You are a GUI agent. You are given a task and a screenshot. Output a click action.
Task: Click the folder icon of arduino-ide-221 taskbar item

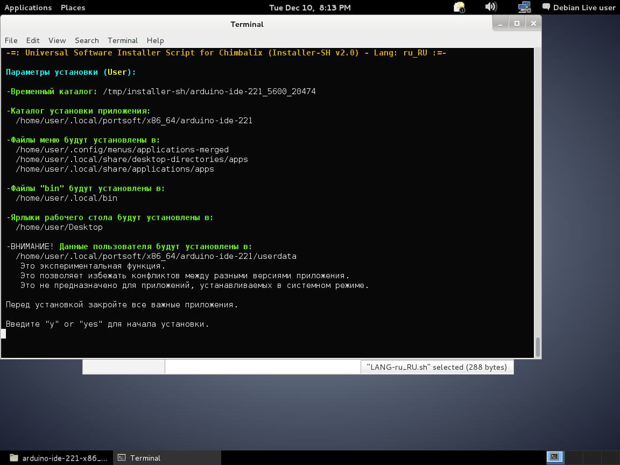(14, 458)
